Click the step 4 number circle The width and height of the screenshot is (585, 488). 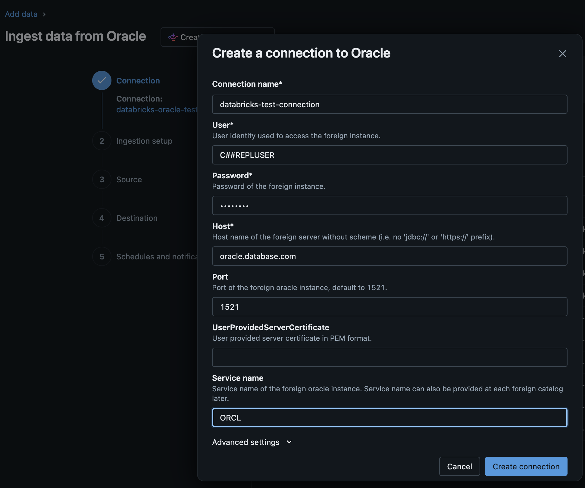point(102,218)
